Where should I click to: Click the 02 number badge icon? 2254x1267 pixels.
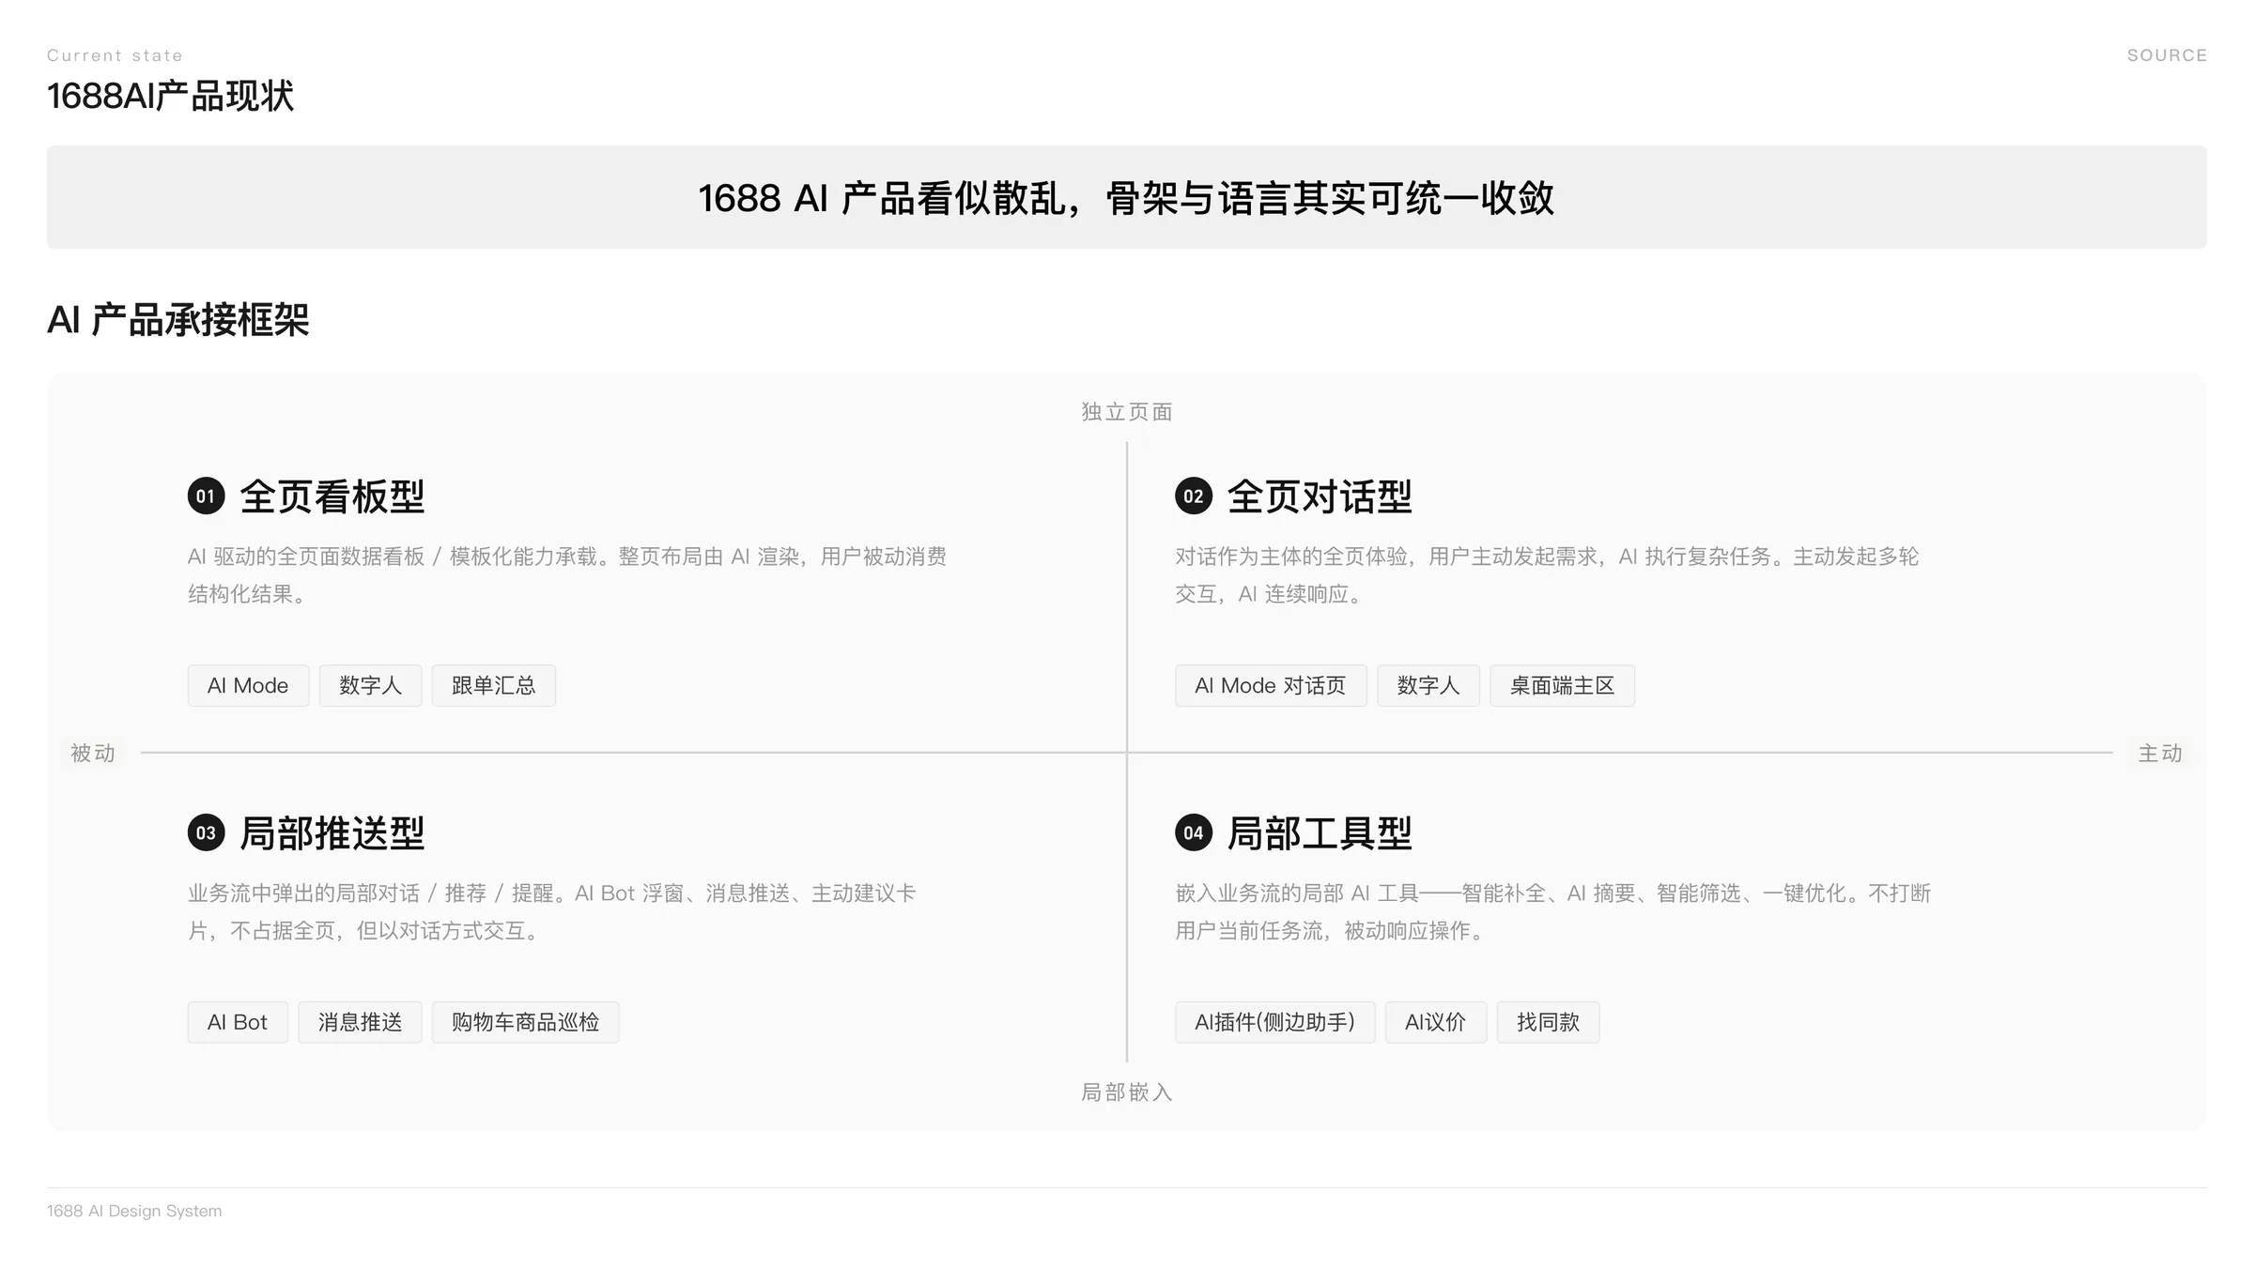tap(1194, 496)
